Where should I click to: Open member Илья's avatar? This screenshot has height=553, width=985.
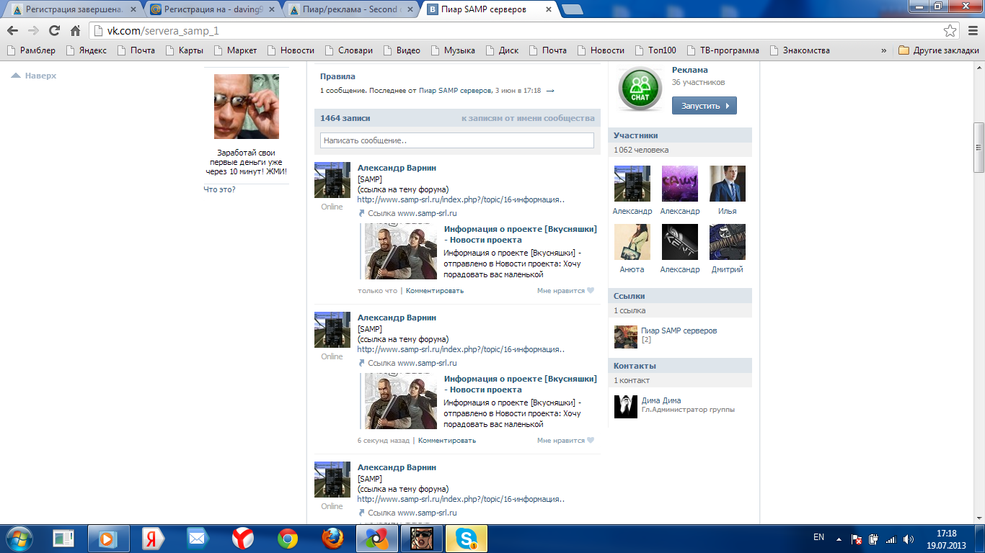(728, 184)
